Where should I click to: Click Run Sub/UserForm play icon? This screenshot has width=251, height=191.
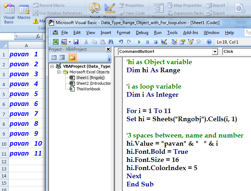point(139,42)
